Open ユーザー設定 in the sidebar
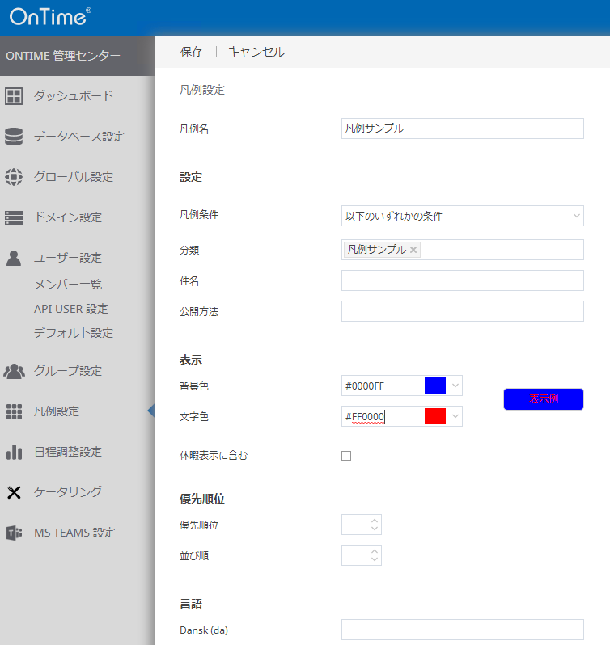This screenshot has width=610, height=645. 68,258
